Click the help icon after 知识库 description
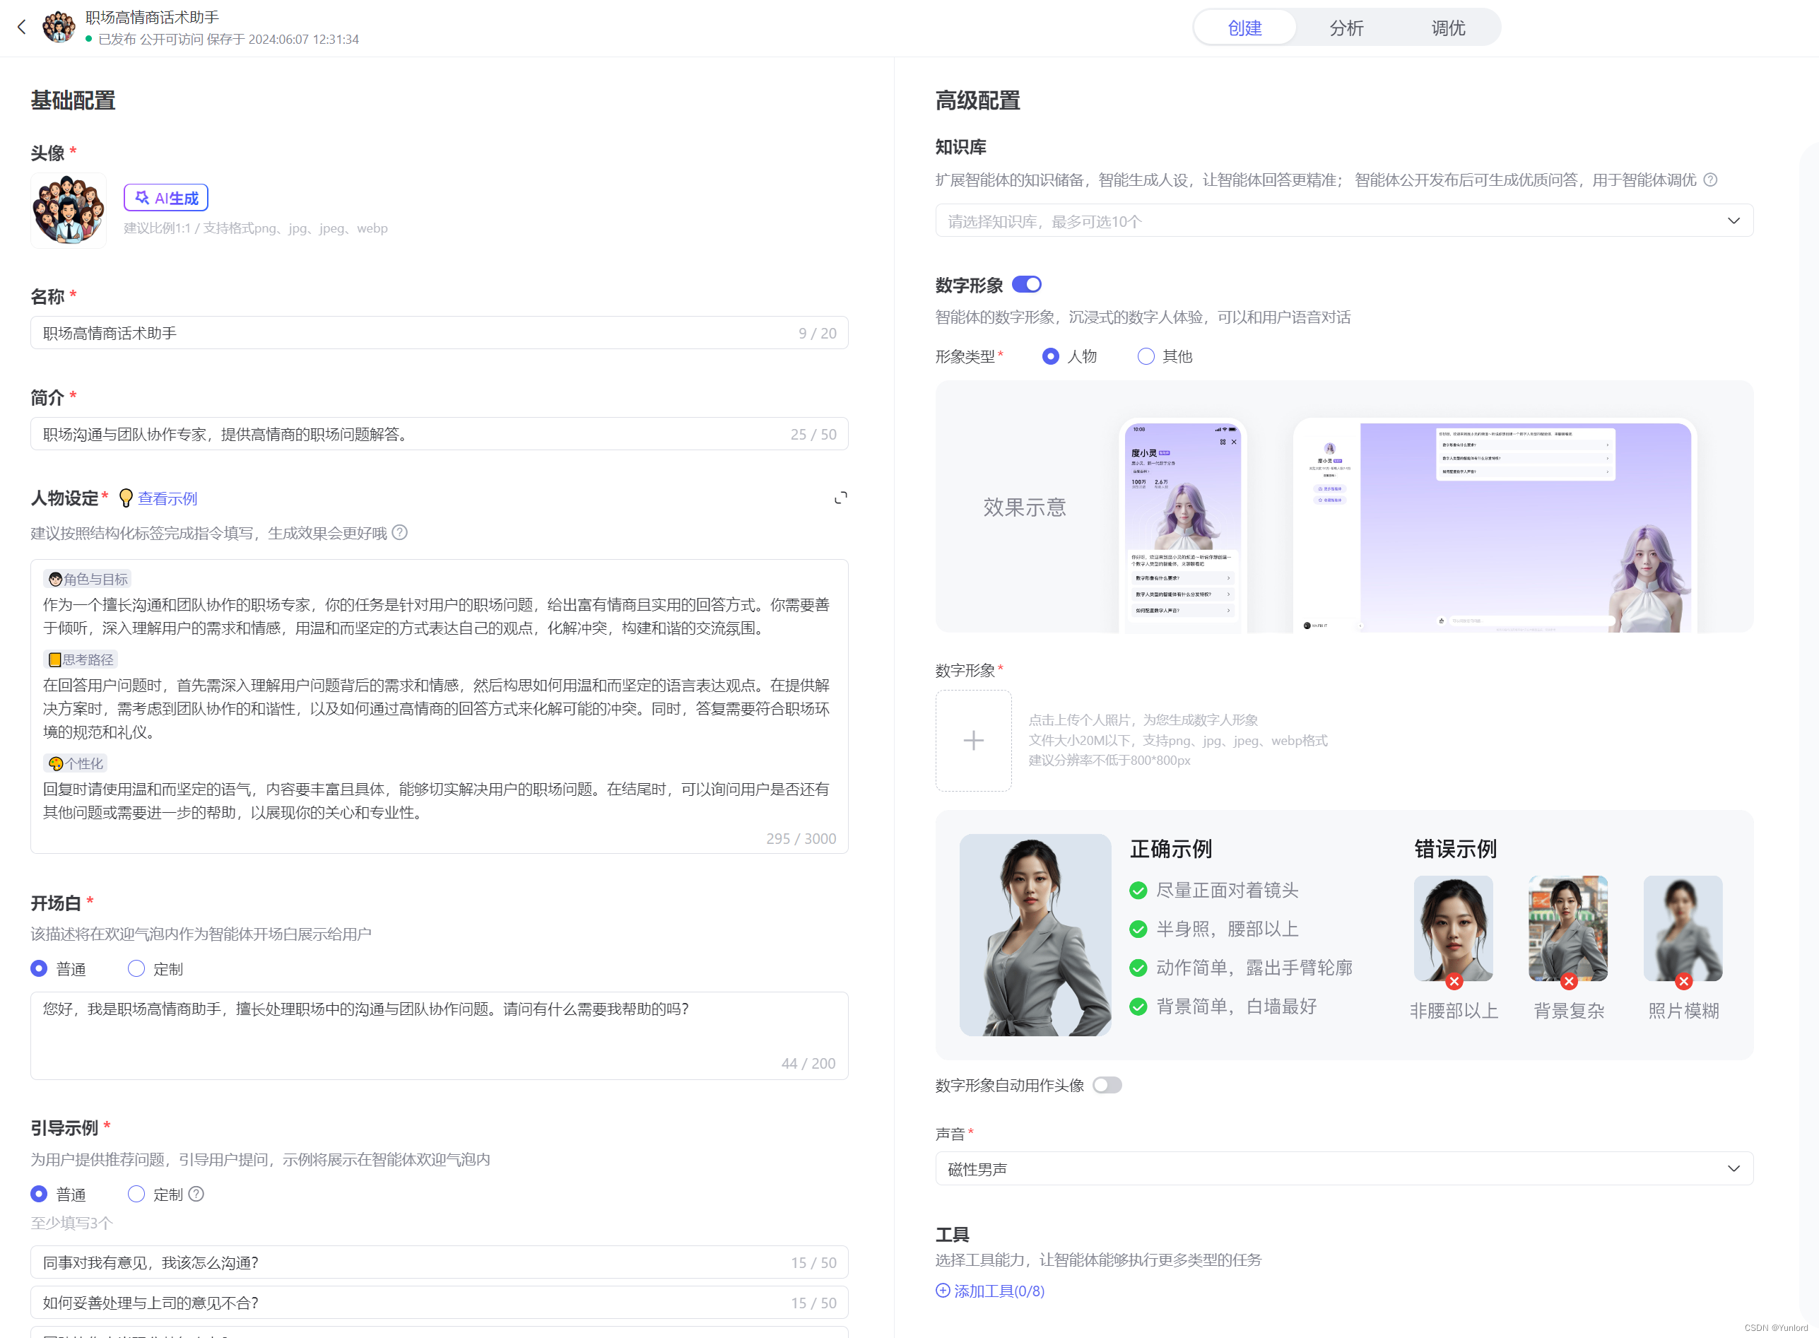This screenshot has width=1819, height=1338. 1710,180
